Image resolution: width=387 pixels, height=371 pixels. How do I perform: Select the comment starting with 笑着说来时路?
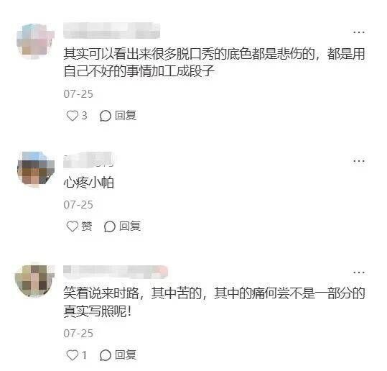click(x=214, y=302)
